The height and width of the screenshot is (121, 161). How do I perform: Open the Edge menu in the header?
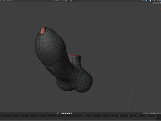tap(4, 1)
